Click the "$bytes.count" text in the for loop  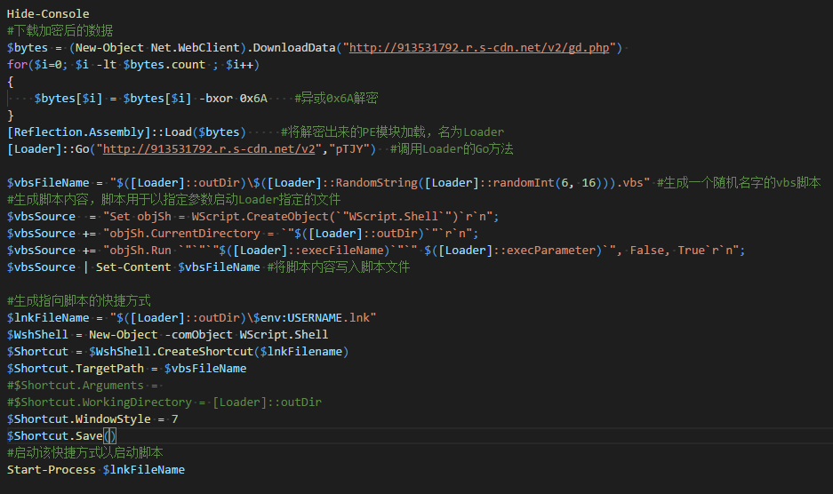click(164, 65)
